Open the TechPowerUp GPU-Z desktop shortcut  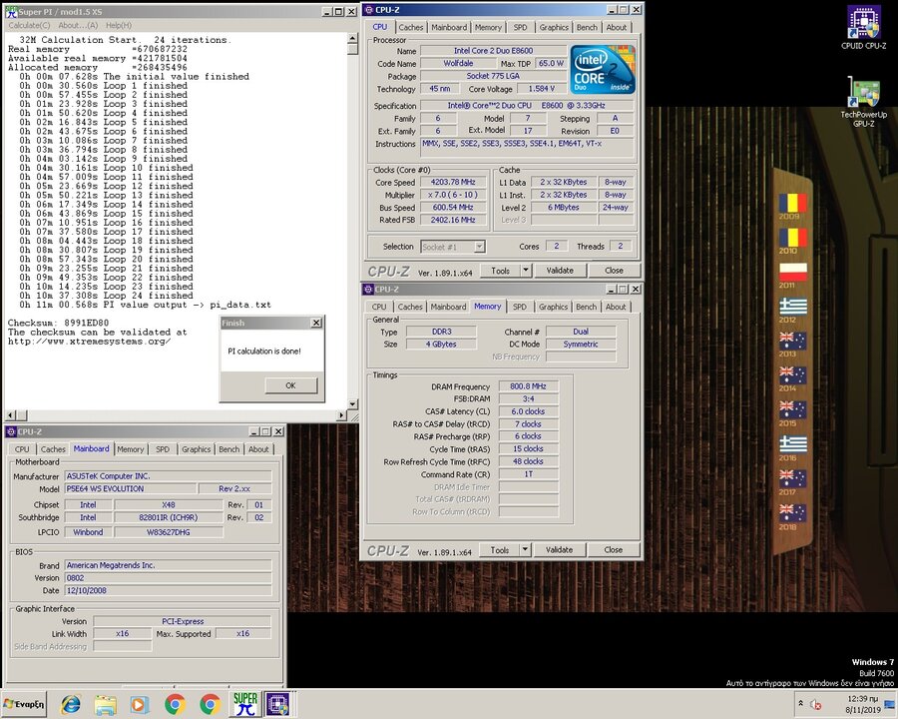863,102
